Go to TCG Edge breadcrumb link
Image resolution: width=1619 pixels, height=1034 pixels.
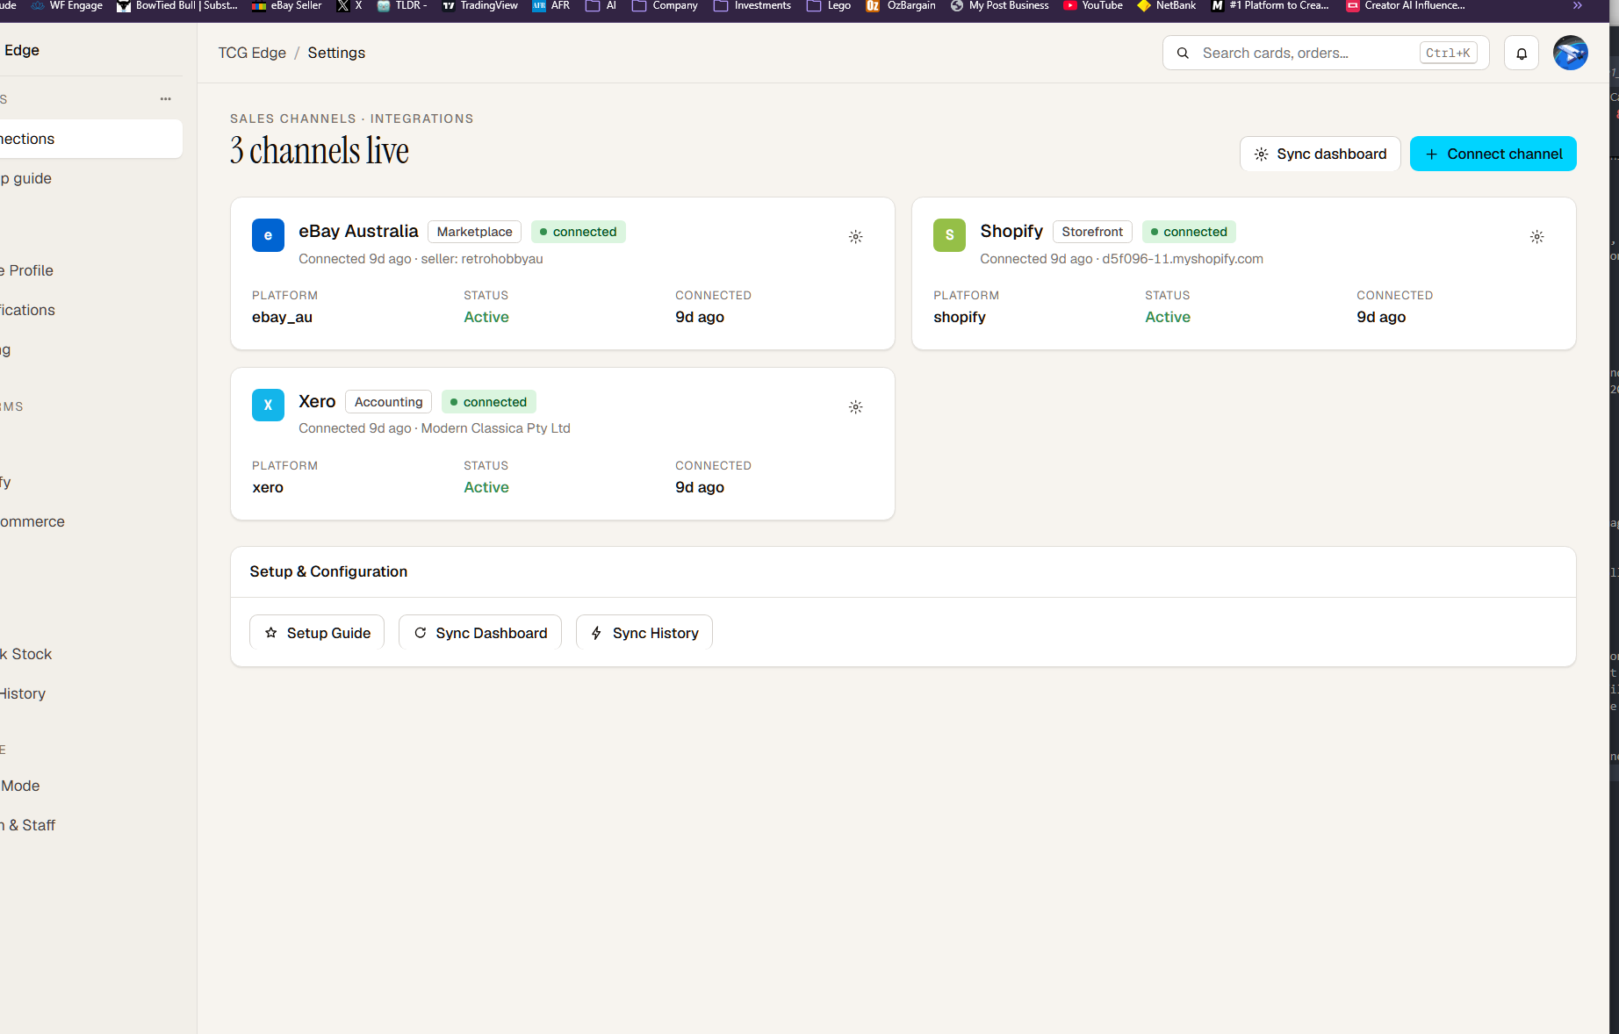tap(252, 53)
